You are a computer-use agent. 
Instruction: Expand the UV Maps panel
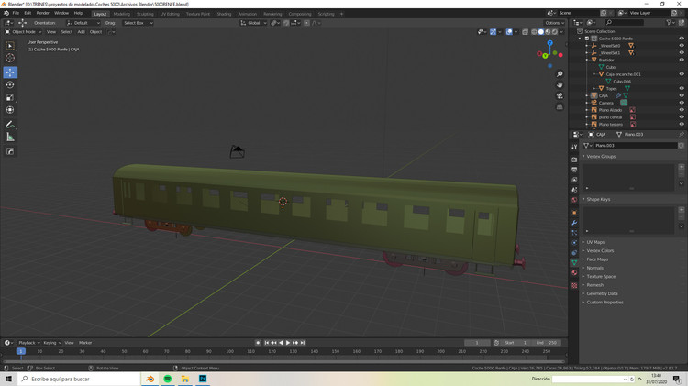coord(595,242)
